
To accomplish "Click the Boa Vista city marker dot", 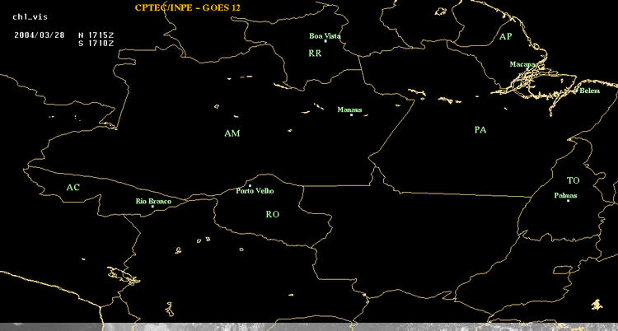I will coord(325,41).
